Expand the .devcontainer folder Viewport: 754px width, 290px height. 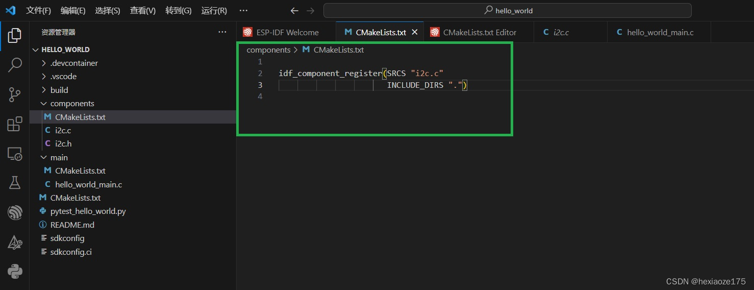[x=133, y=63]
